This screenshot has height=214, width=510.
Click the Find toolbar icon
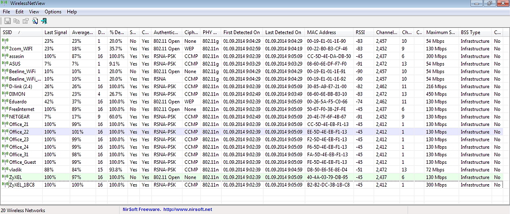[x=35, y=21]
